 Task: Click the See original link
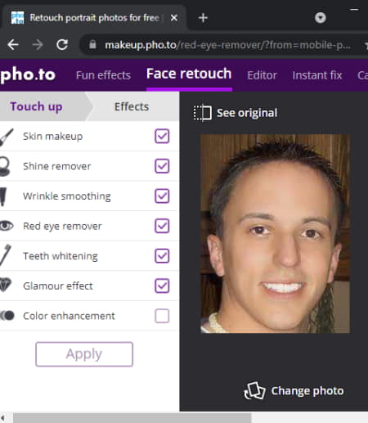pos(247,113)
